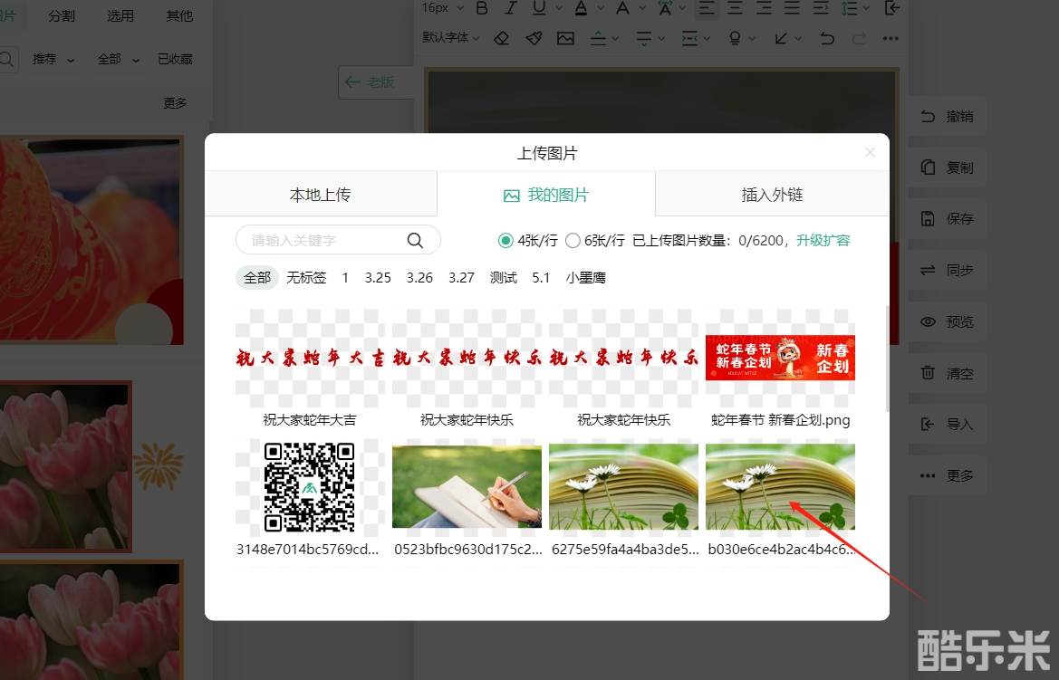Select the 6张/行 radio option
1059x680 pixels.
coord(573,241)
